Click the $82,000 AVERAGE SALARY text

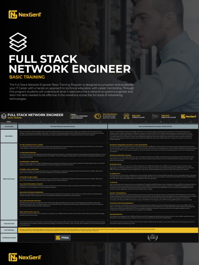[138, 116]
